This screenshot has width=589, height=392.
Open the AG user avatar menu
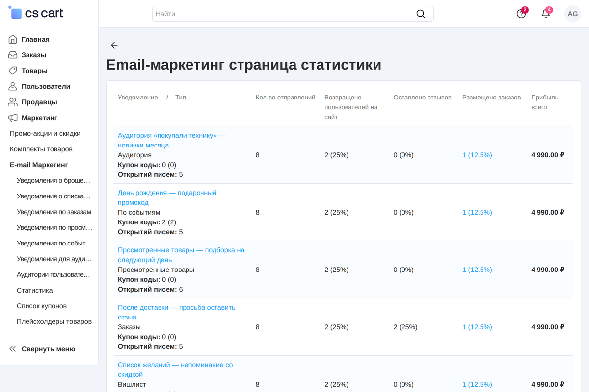(573, 14)
